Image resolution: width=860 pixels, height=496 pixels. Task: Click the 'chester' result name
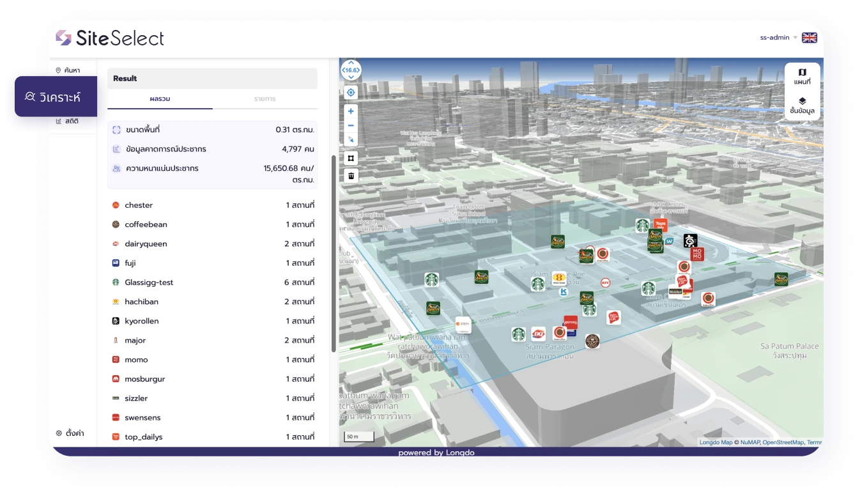[x=139, y=205]
